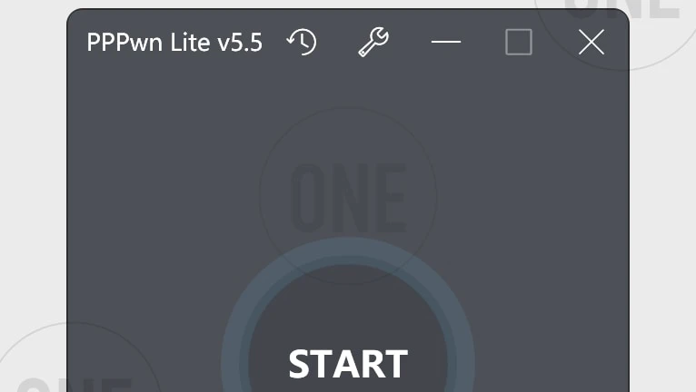Minimize the PPPwn Lite window

point(445,42)
